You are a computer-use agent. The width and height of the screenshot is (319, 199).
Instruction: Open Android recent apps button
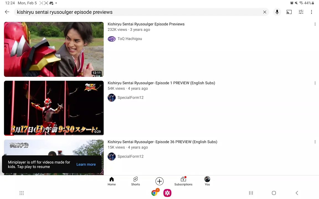[x=251, y=193]
